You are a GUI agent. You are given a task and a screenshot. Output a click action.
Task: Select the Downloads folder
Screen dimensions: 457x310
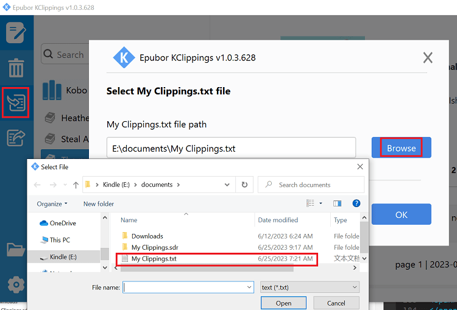(147, 236)
